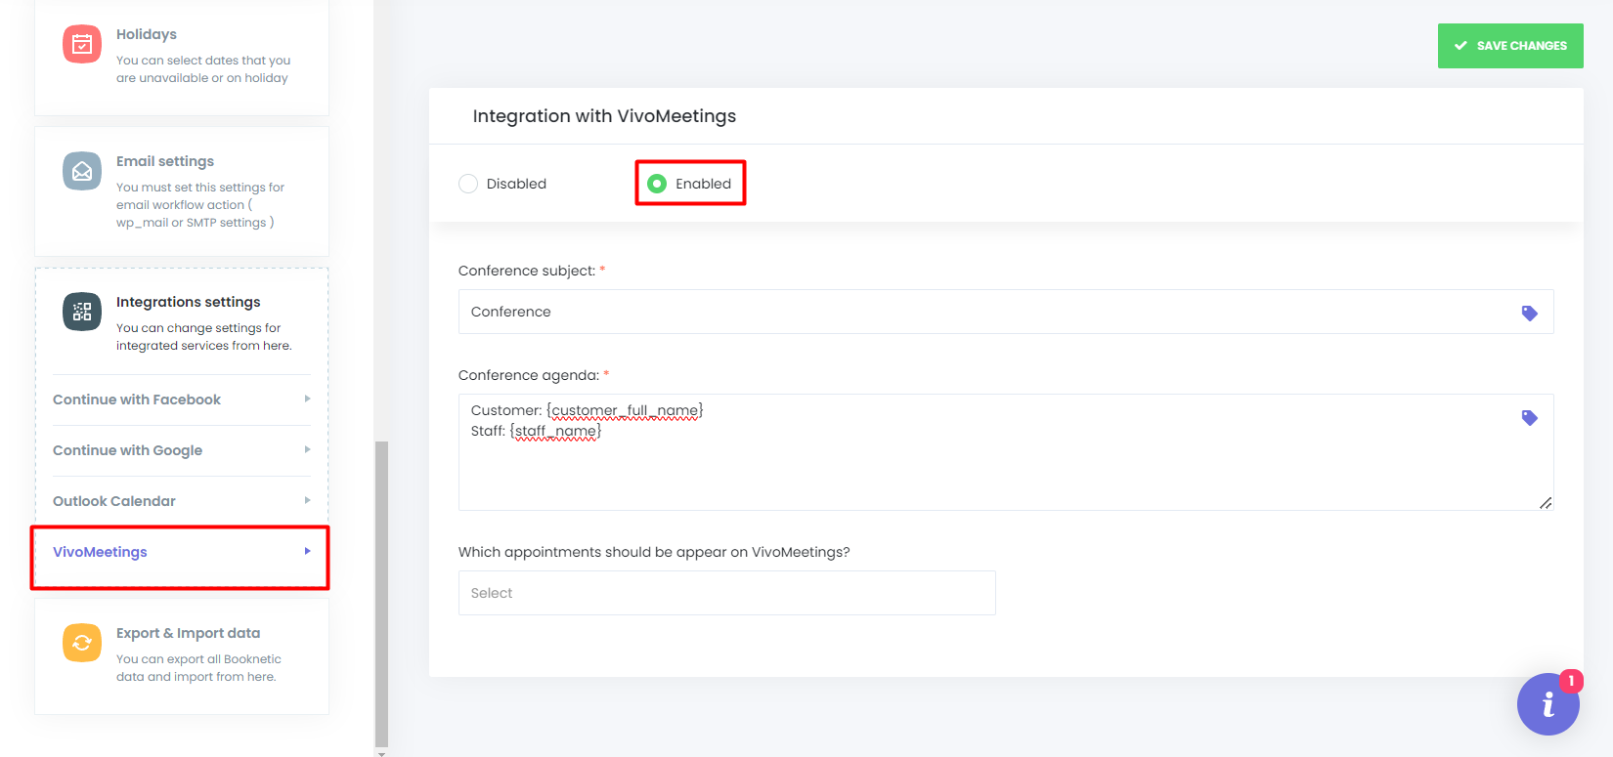Open the blue info help bubble
Viewport: 1613px width, 757px height.
[1548, 704]
